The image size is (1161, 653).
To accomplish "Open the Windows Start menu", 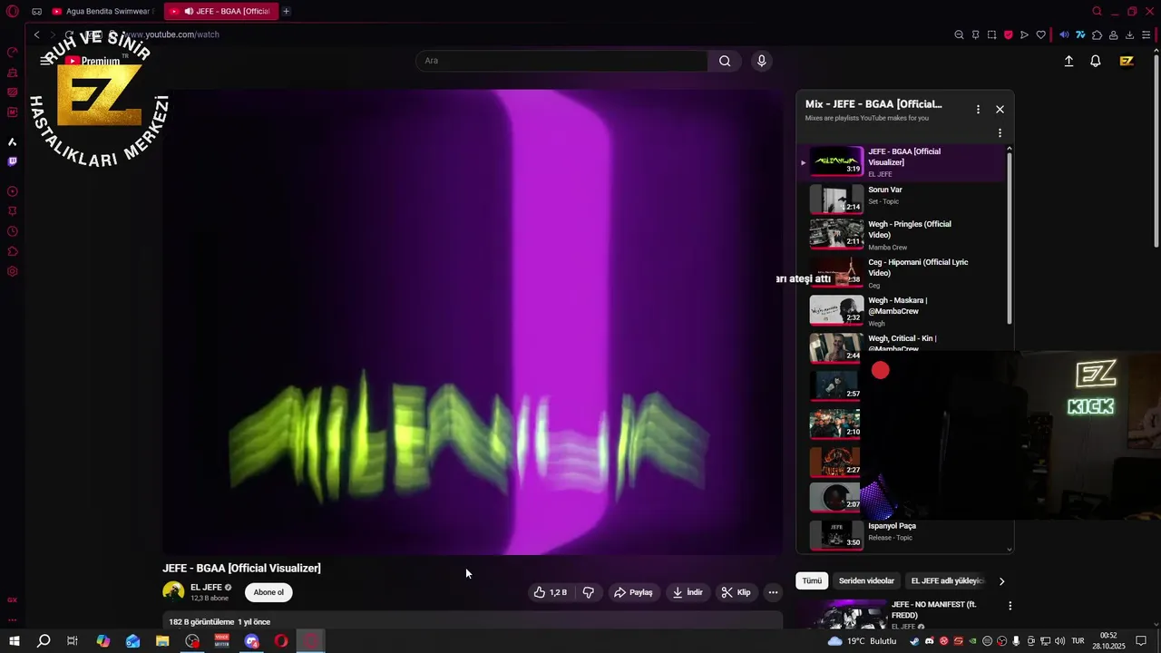I will point(15,641).
